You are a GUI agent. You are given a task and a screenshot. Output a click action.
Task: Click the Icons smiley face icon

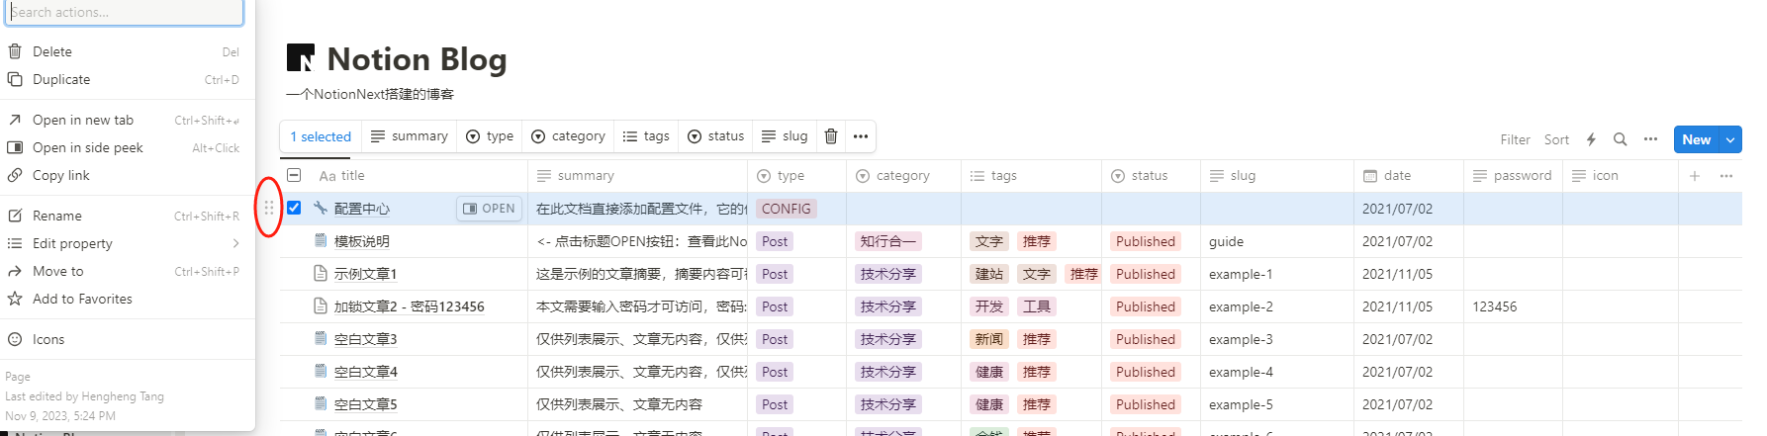point(15,339)
